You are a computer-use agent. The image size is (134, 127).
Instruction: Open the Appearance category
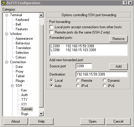click(24, 39)
